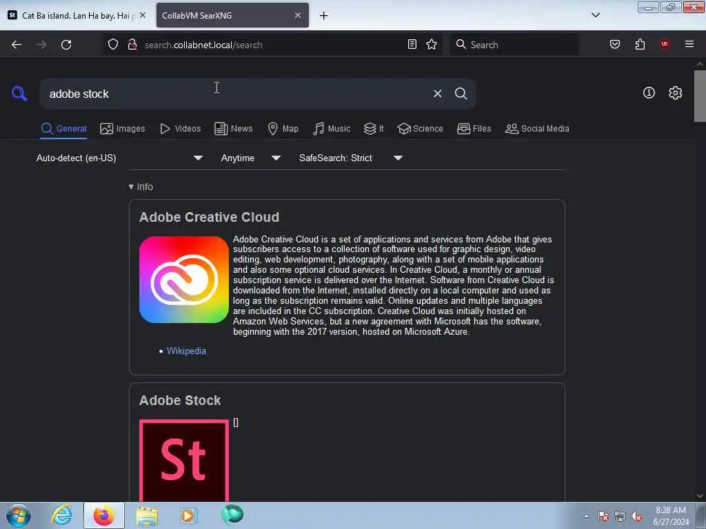
Task: Show hidden system tray icons
Action: coord(586,517)
